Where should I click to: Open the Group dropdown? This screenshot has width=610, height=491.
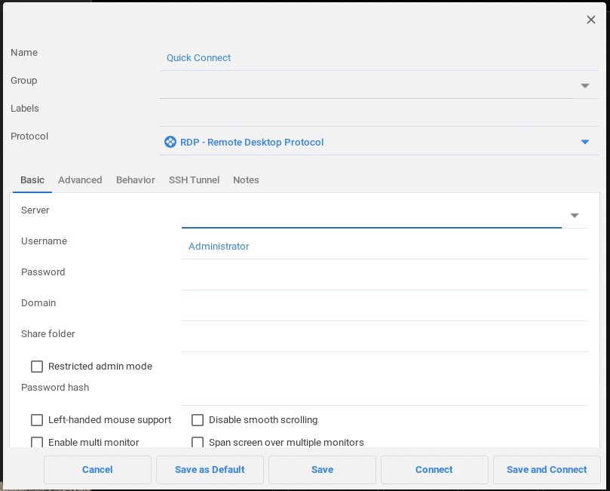[x=584, y=85]
